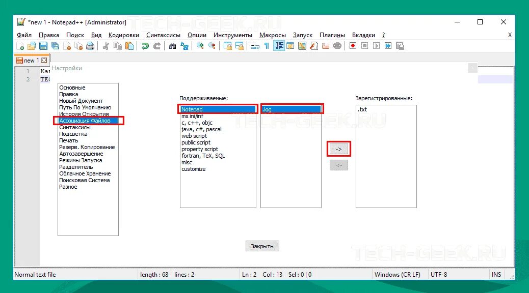Select Ассоциация Файлов in settings list

click(x=88, y=121)
